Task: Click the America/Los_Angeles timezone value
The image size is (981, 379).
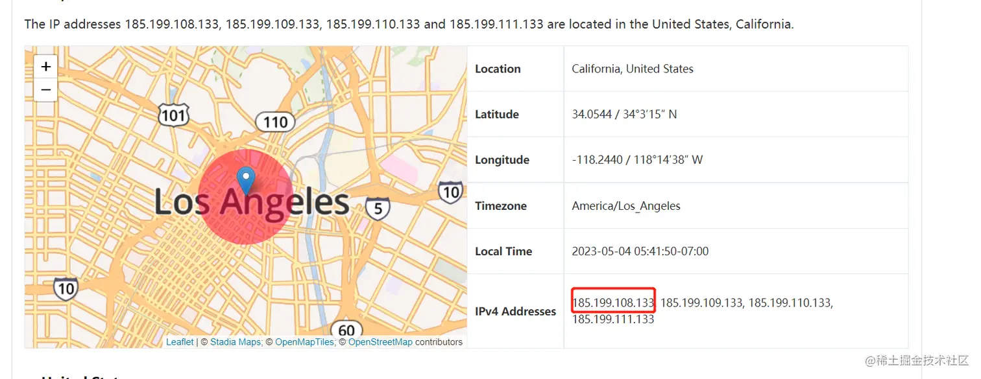Action: coord(626,206)
